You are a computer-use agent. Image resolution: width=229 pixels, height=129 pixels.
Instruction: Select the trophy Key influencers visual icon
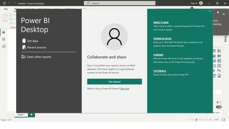[x=214, y=76]
